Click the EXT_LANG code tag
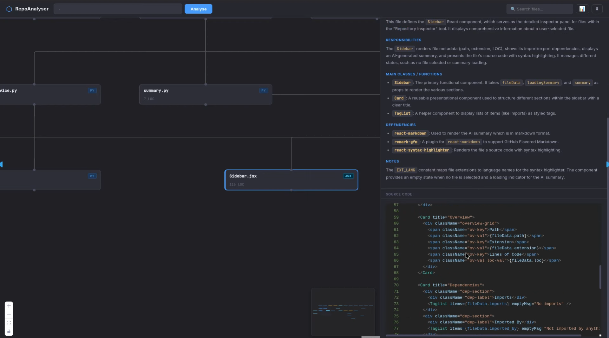This screenshot has height=338, width=609. pos(406,170)
